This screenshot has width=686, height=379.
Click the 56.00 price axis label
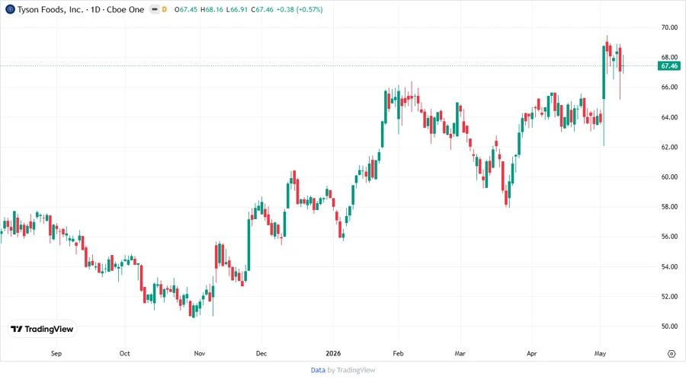[x=669, y=237]
